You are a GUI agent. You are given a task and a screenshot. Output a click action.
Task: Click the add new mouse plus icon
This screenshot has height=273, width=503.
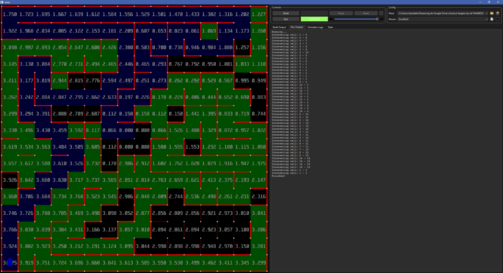point(497,19)
